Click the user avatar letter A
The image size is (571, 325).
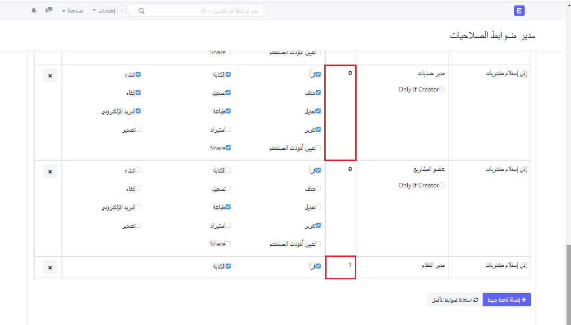(x=122, y=10)
